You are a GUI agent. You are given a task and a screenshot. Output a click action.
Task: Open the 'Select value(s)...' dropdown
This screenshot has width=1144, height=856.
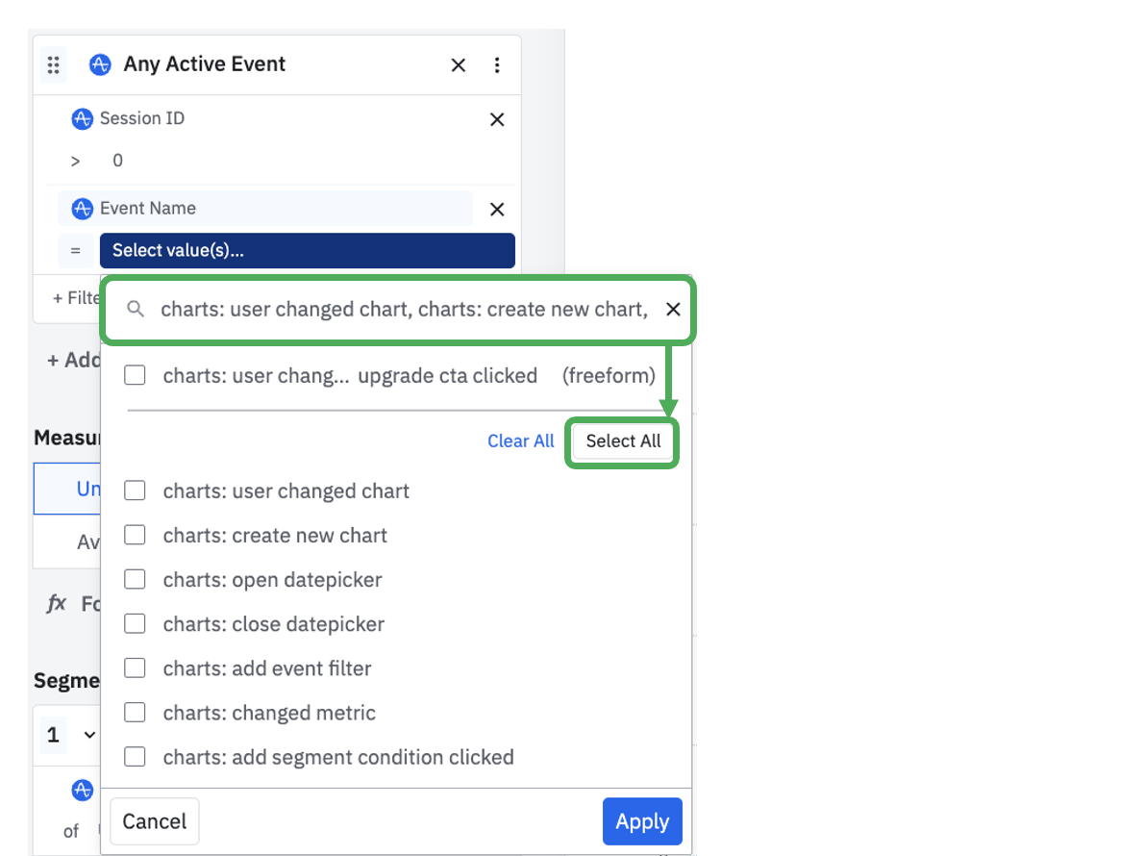click(307, 250)
